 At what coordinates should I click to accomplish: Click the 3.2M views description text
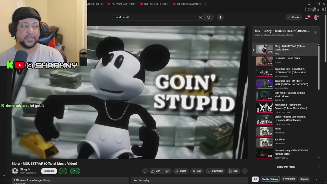click(x=28, y=180)
